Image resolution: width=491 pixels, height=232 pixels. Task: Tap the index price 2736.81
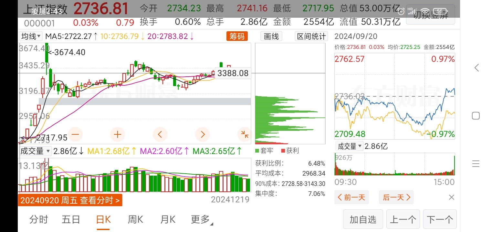click(101, 8)
